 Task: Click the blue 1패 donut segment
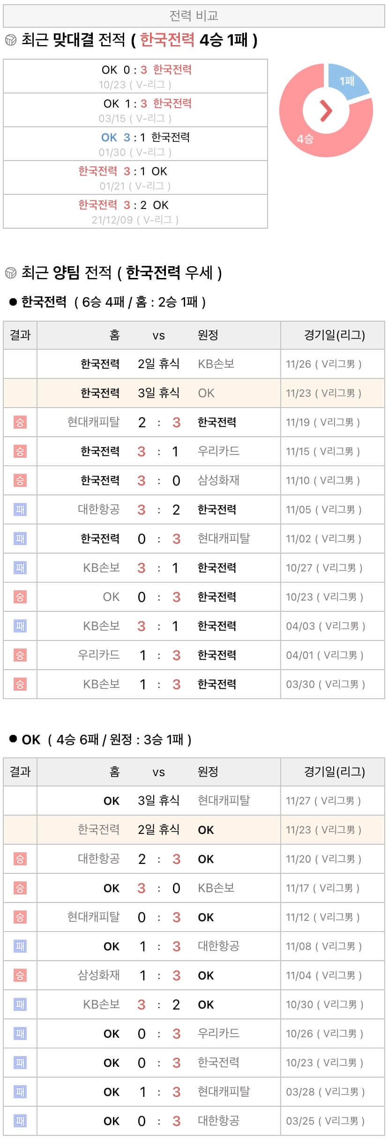(347, 81)
